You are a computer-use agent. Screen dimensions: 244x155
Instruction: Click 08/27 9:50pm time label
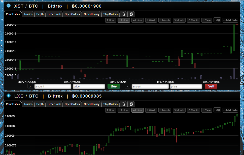pyautogui.click(x=211, y=82)
